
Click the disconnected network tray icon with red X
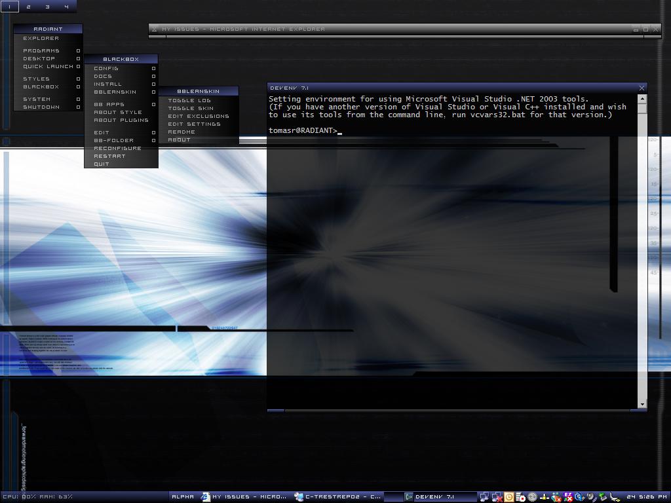point(497,496)
